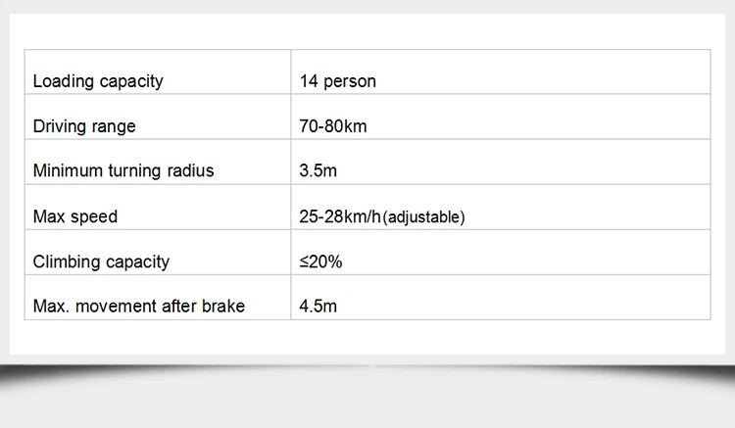Select the "4.5m" brake movement value
This screenshot has height=428, width=735.
click(x=318, y=307)
